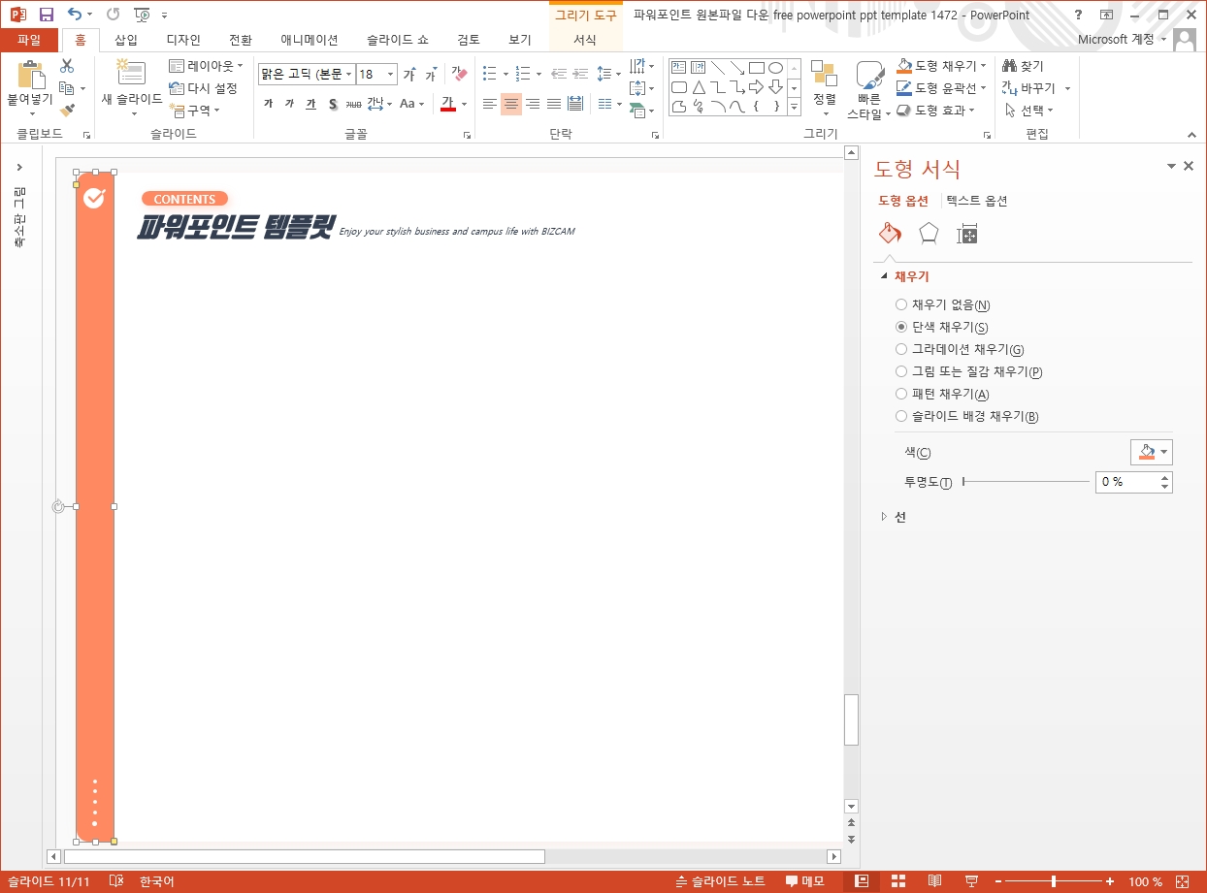This screenshot has height=893, width=1207.
Task: Open the Fill & Line paint bucket tab icon
Action: tap(890, 234)
